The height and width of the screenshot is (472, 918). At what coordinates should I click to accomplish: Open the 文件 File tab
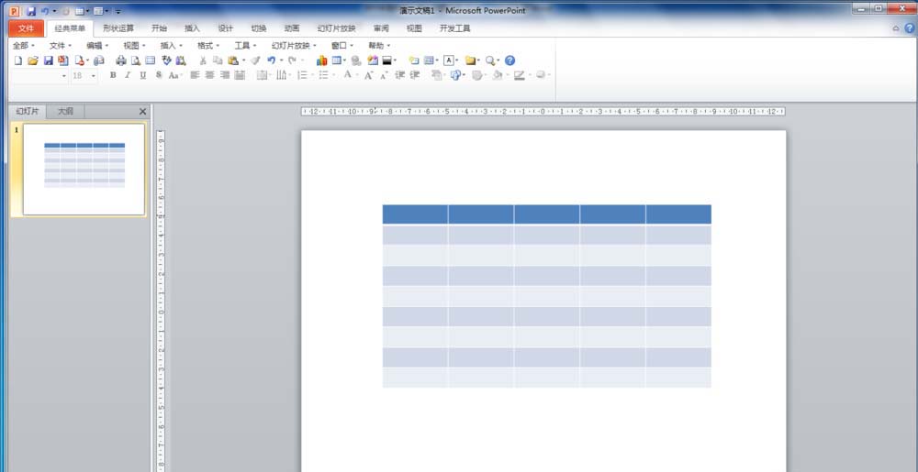point(27,28)
